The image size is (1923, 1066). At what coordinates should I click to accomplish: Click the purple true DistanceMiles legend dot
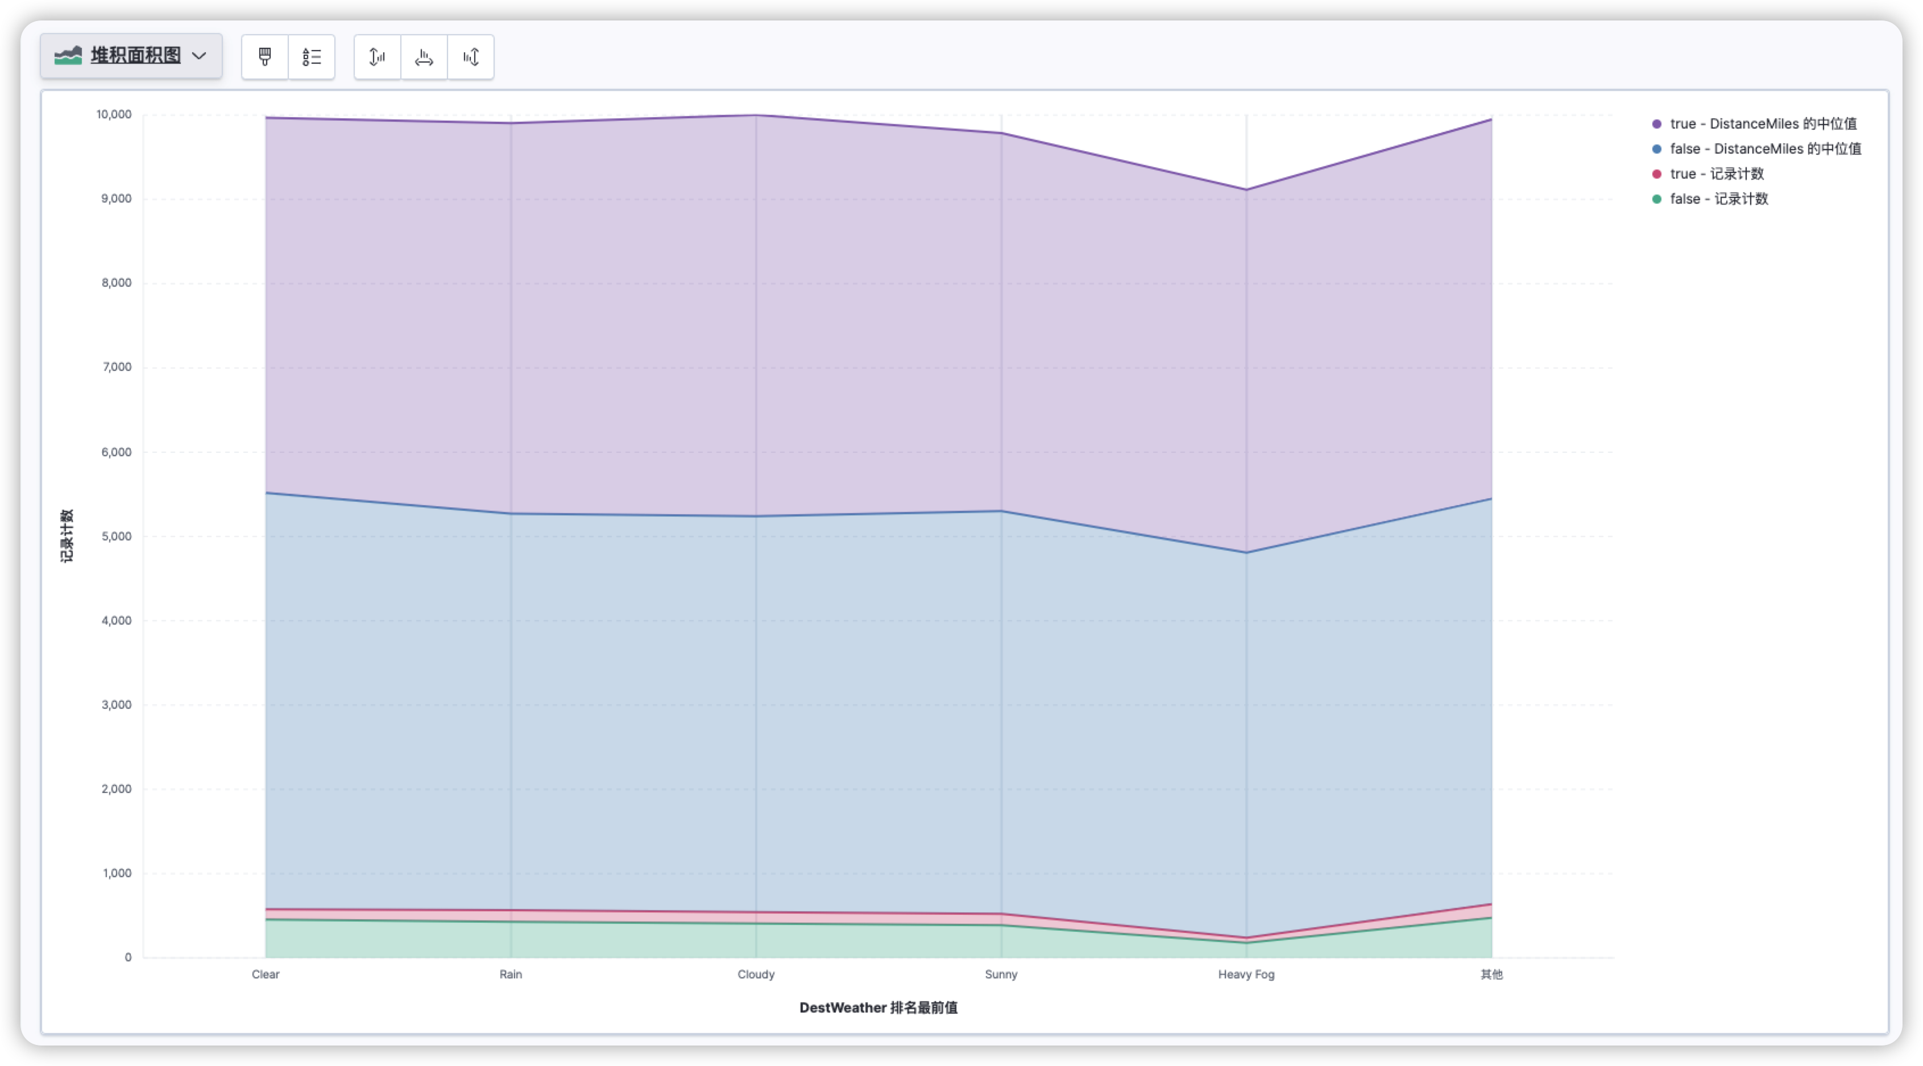click(x=1656, y=124)
